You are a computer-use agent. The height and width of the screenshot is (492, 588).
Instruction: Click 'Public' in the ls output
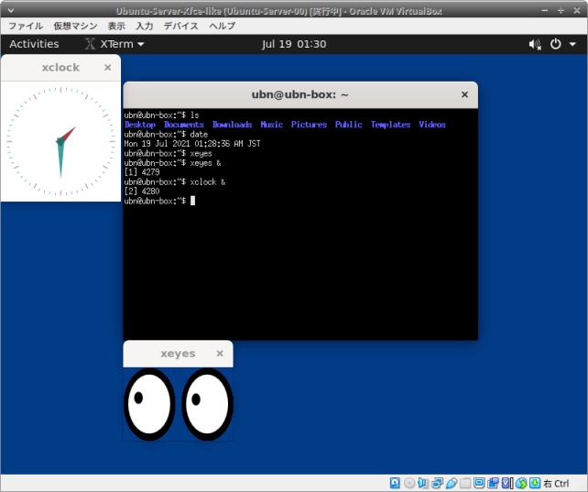pos(349,125)
